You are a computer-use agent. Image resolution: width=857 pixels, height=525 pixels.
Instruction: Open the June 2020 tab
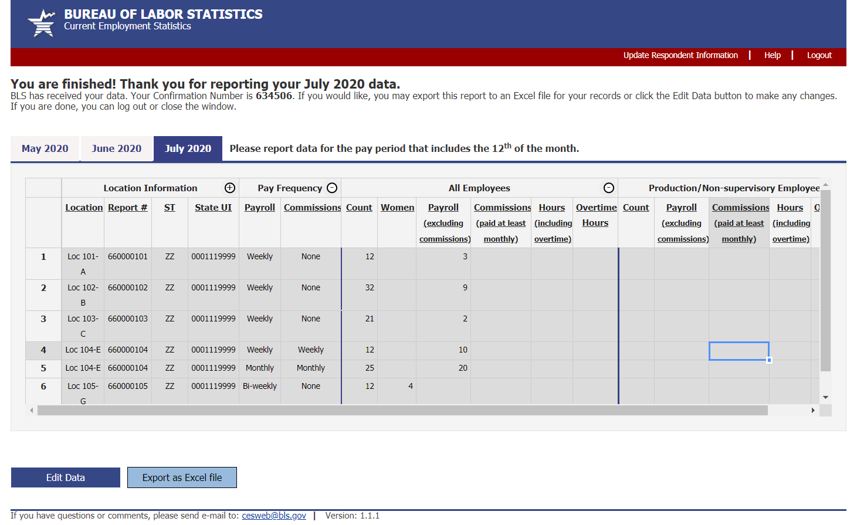coord(117,148)
